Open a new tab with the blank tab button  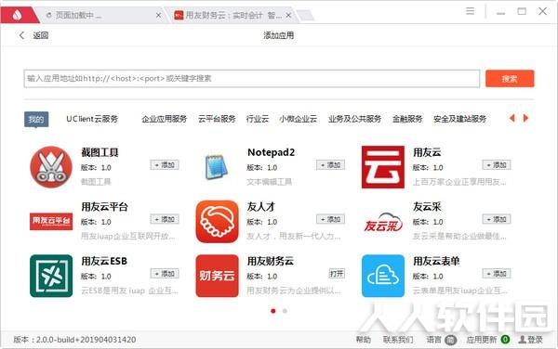pos(305,15)
